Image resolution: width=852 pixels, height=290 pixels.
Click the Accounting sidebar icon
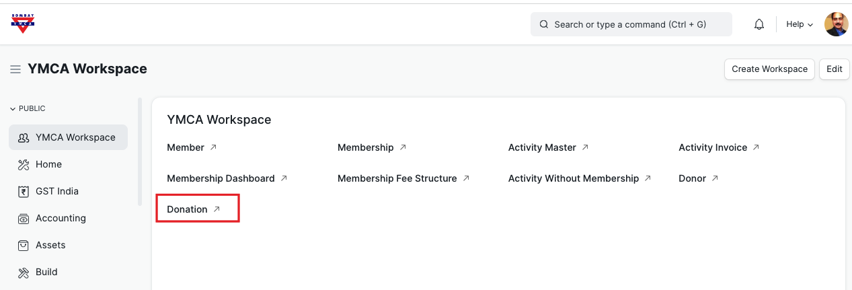[24, 218]
